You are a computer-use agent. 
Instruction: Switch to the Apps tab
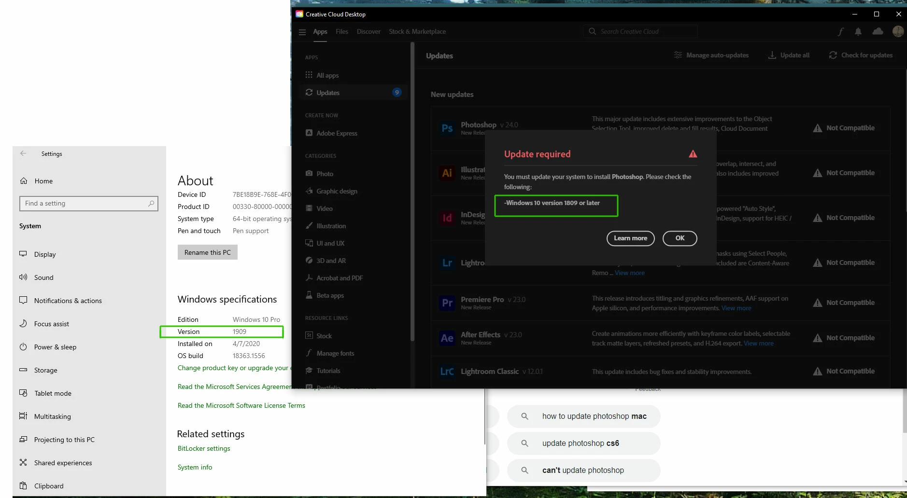click(320, 32)
